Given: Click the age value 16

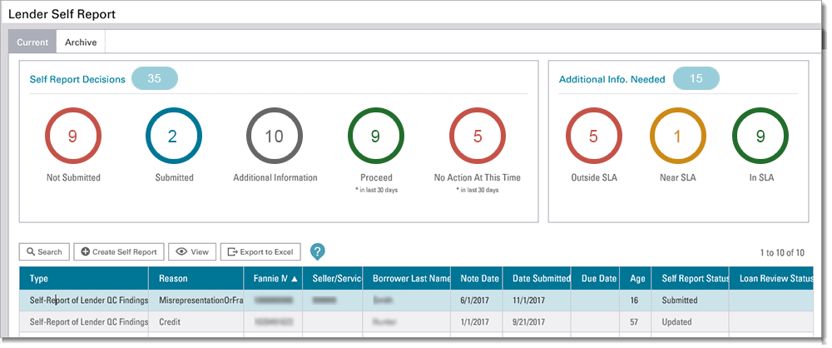Looking at the screenshot, I should point(635,301).
